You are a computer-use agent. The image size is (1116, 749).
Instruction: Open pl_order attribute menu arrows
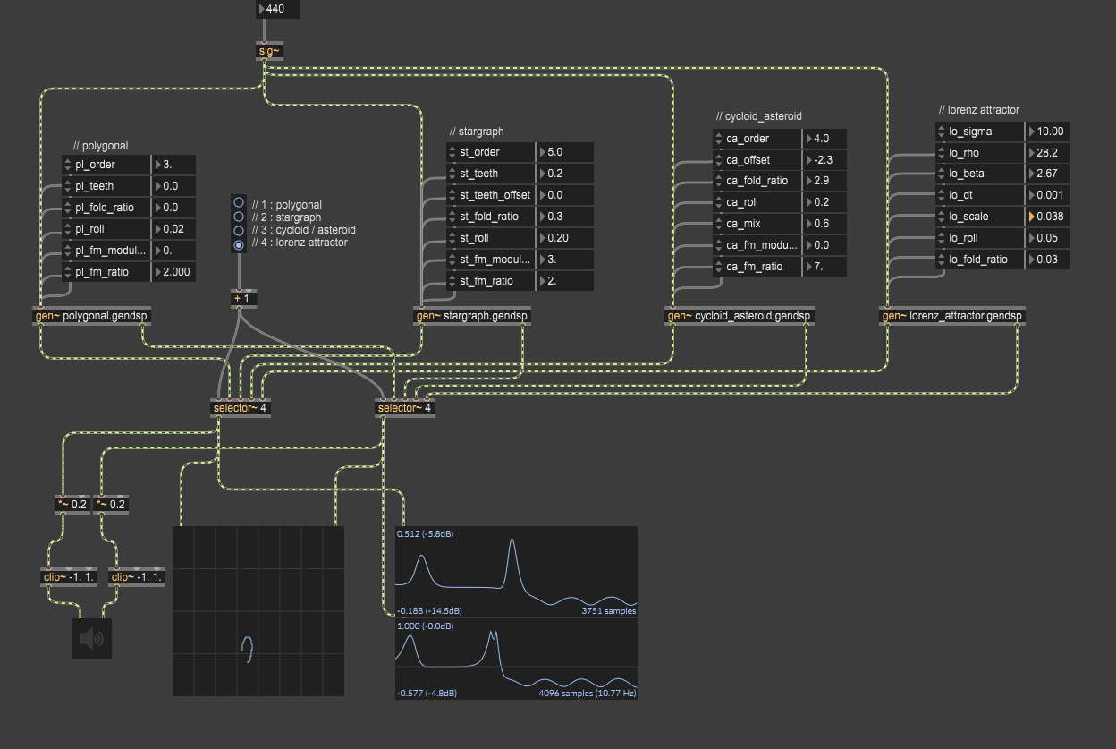point(67,165)
